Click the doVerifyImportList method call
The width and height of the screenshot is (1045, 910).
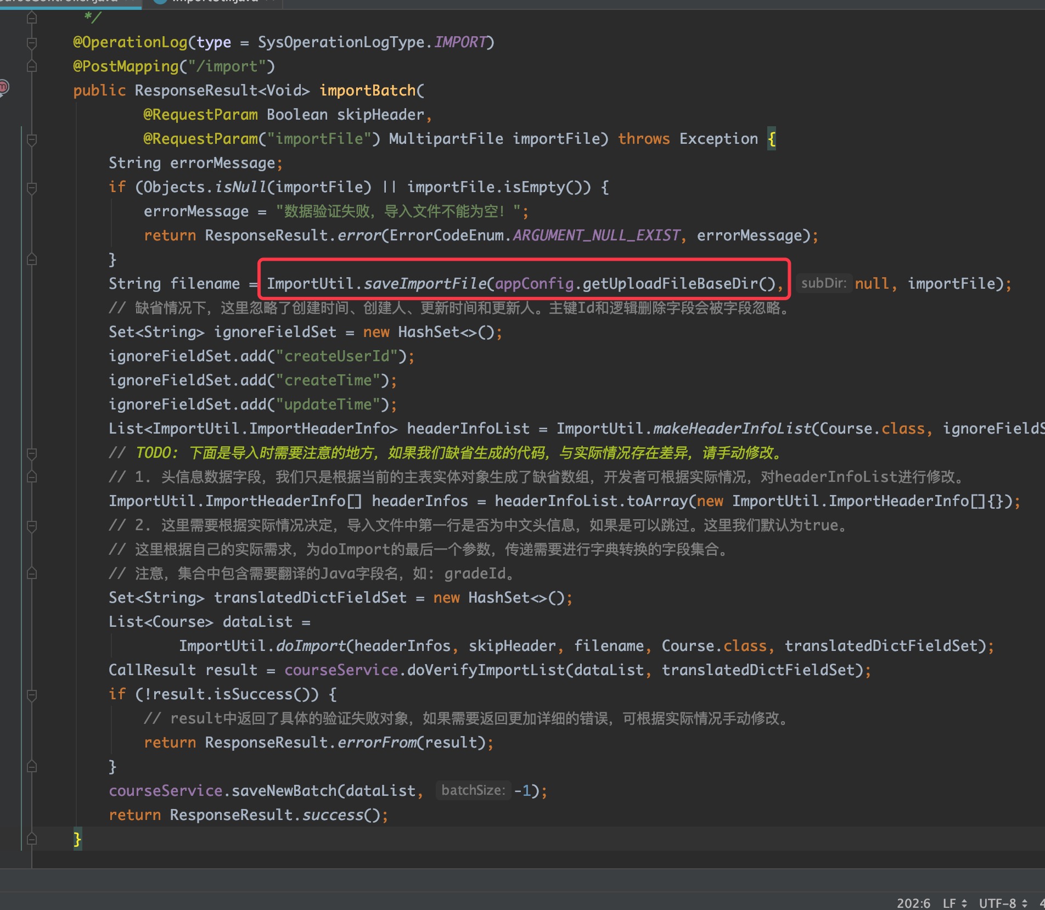(x=486, y=670)
